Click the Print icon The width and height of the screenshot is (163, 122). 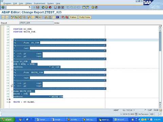[x=55, y=7]
